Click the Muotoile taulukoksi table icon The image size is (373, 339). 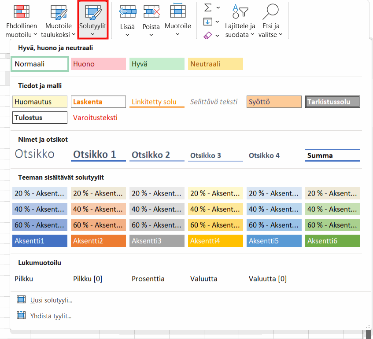(x=59, y=11)
